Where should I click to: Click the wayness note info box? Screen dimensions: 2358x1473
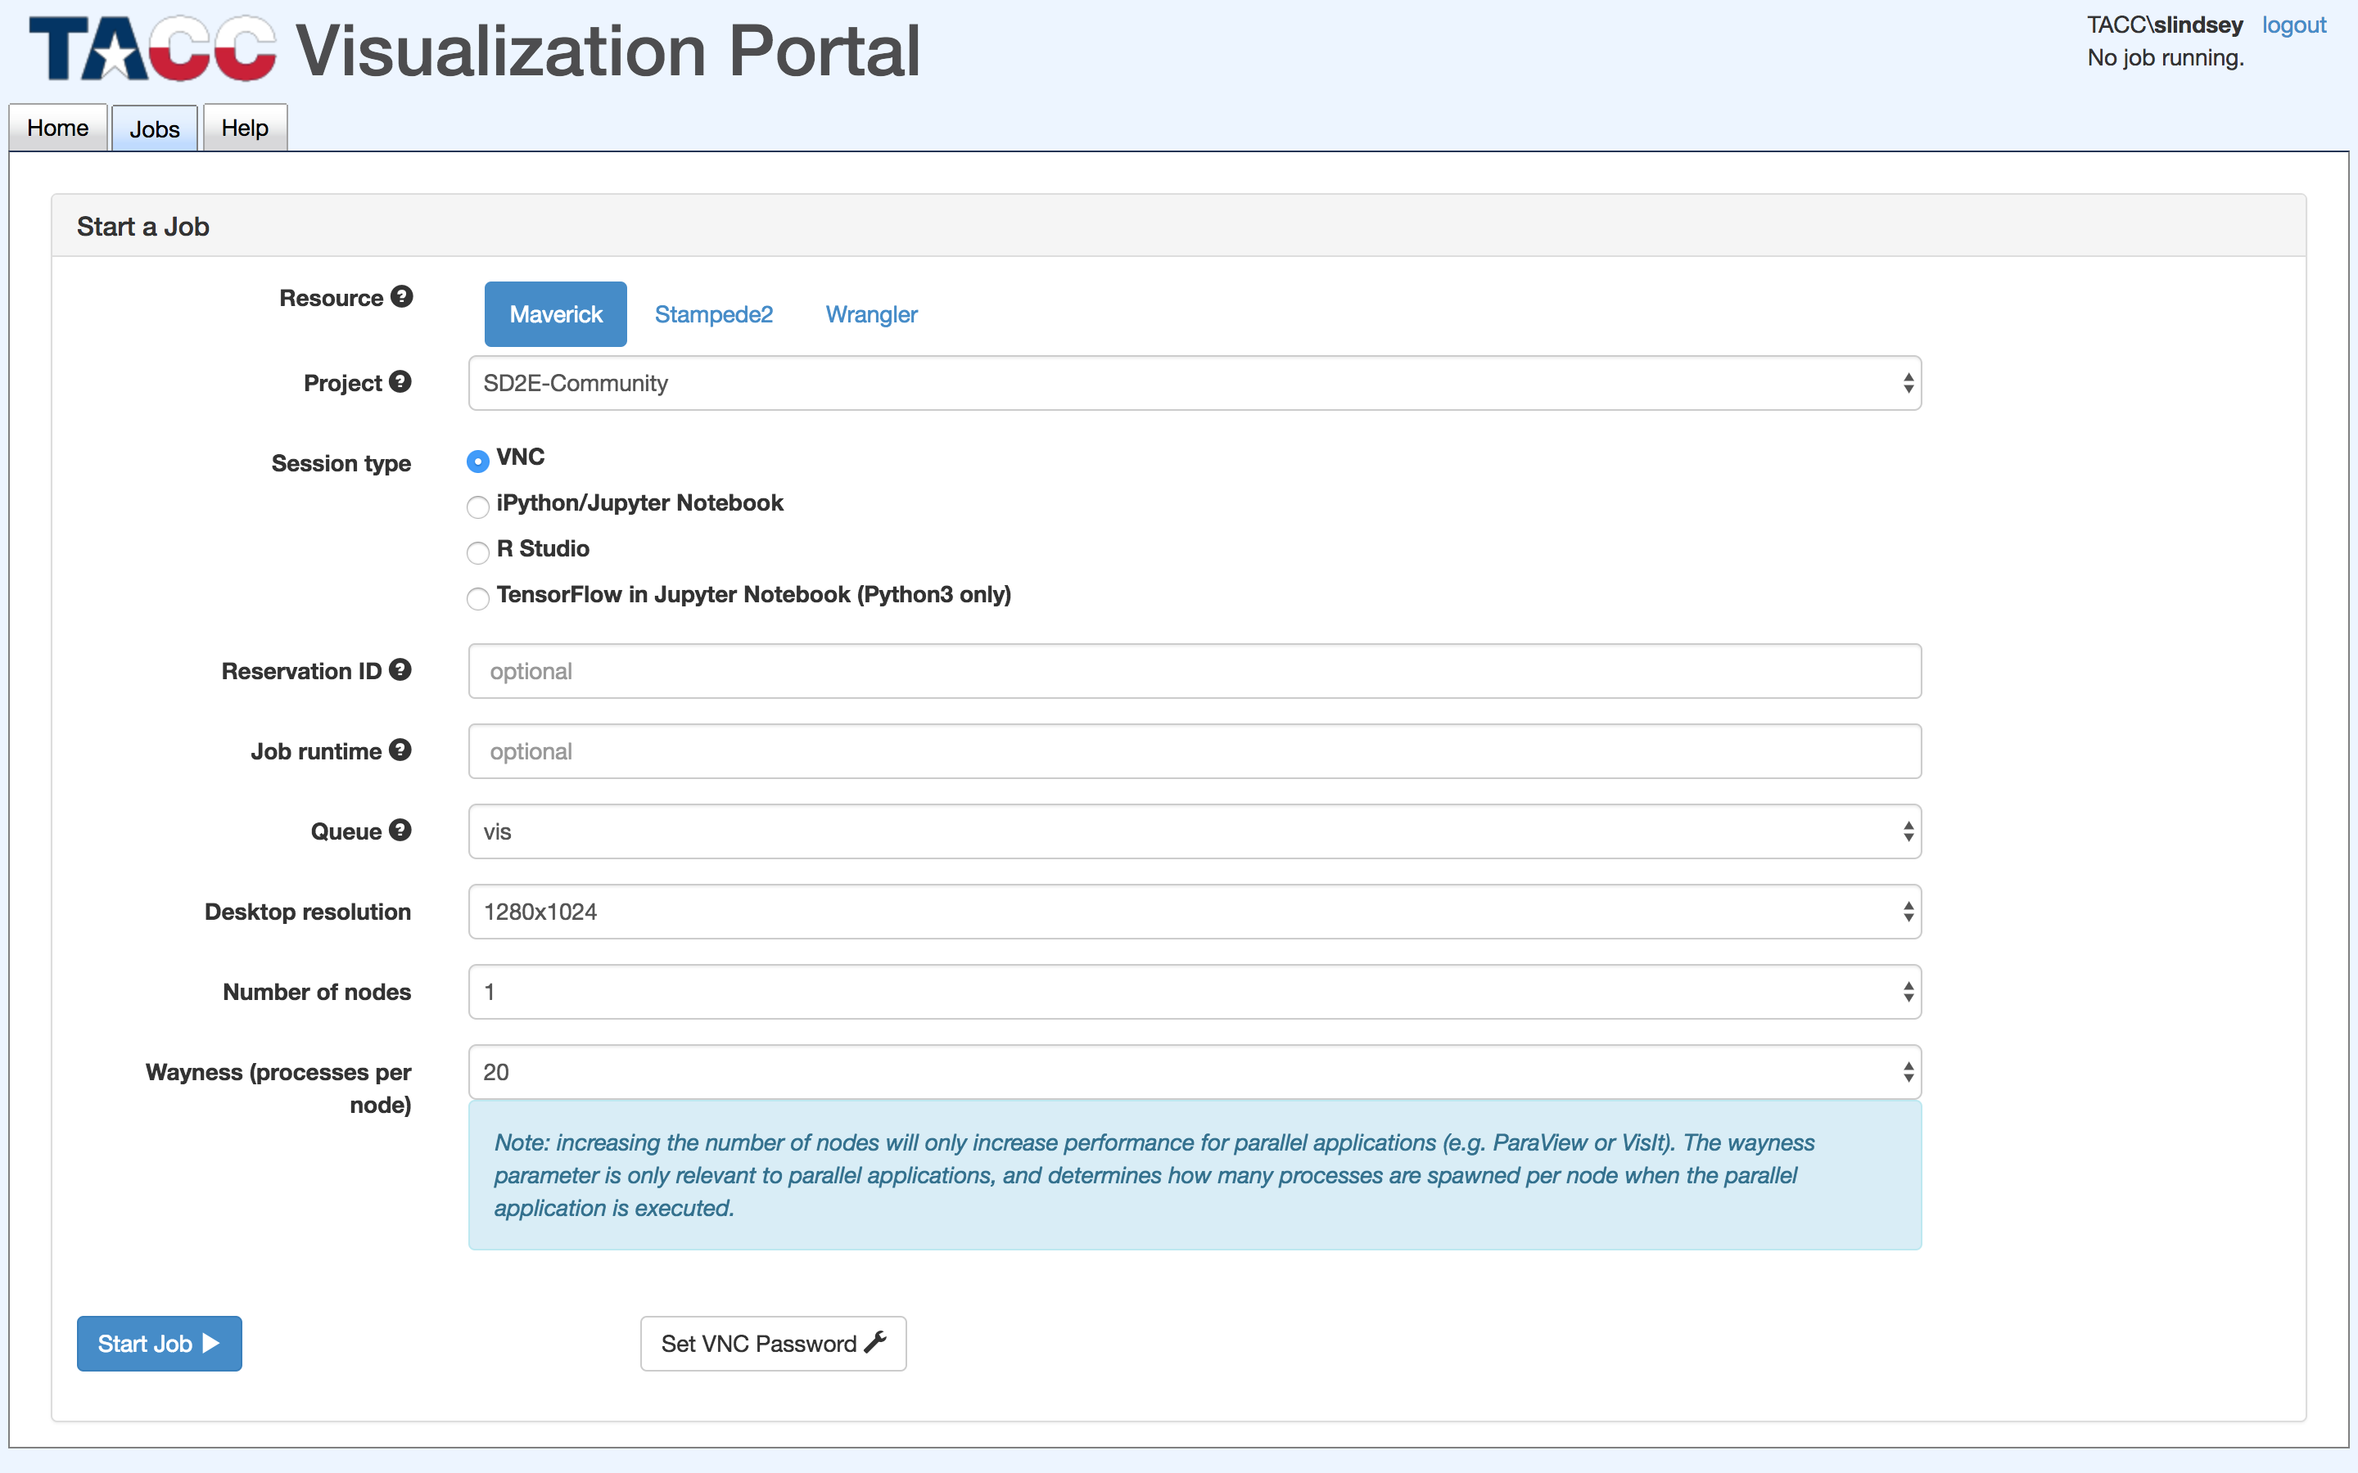pyautogui.click(x=1195, y=1175)
